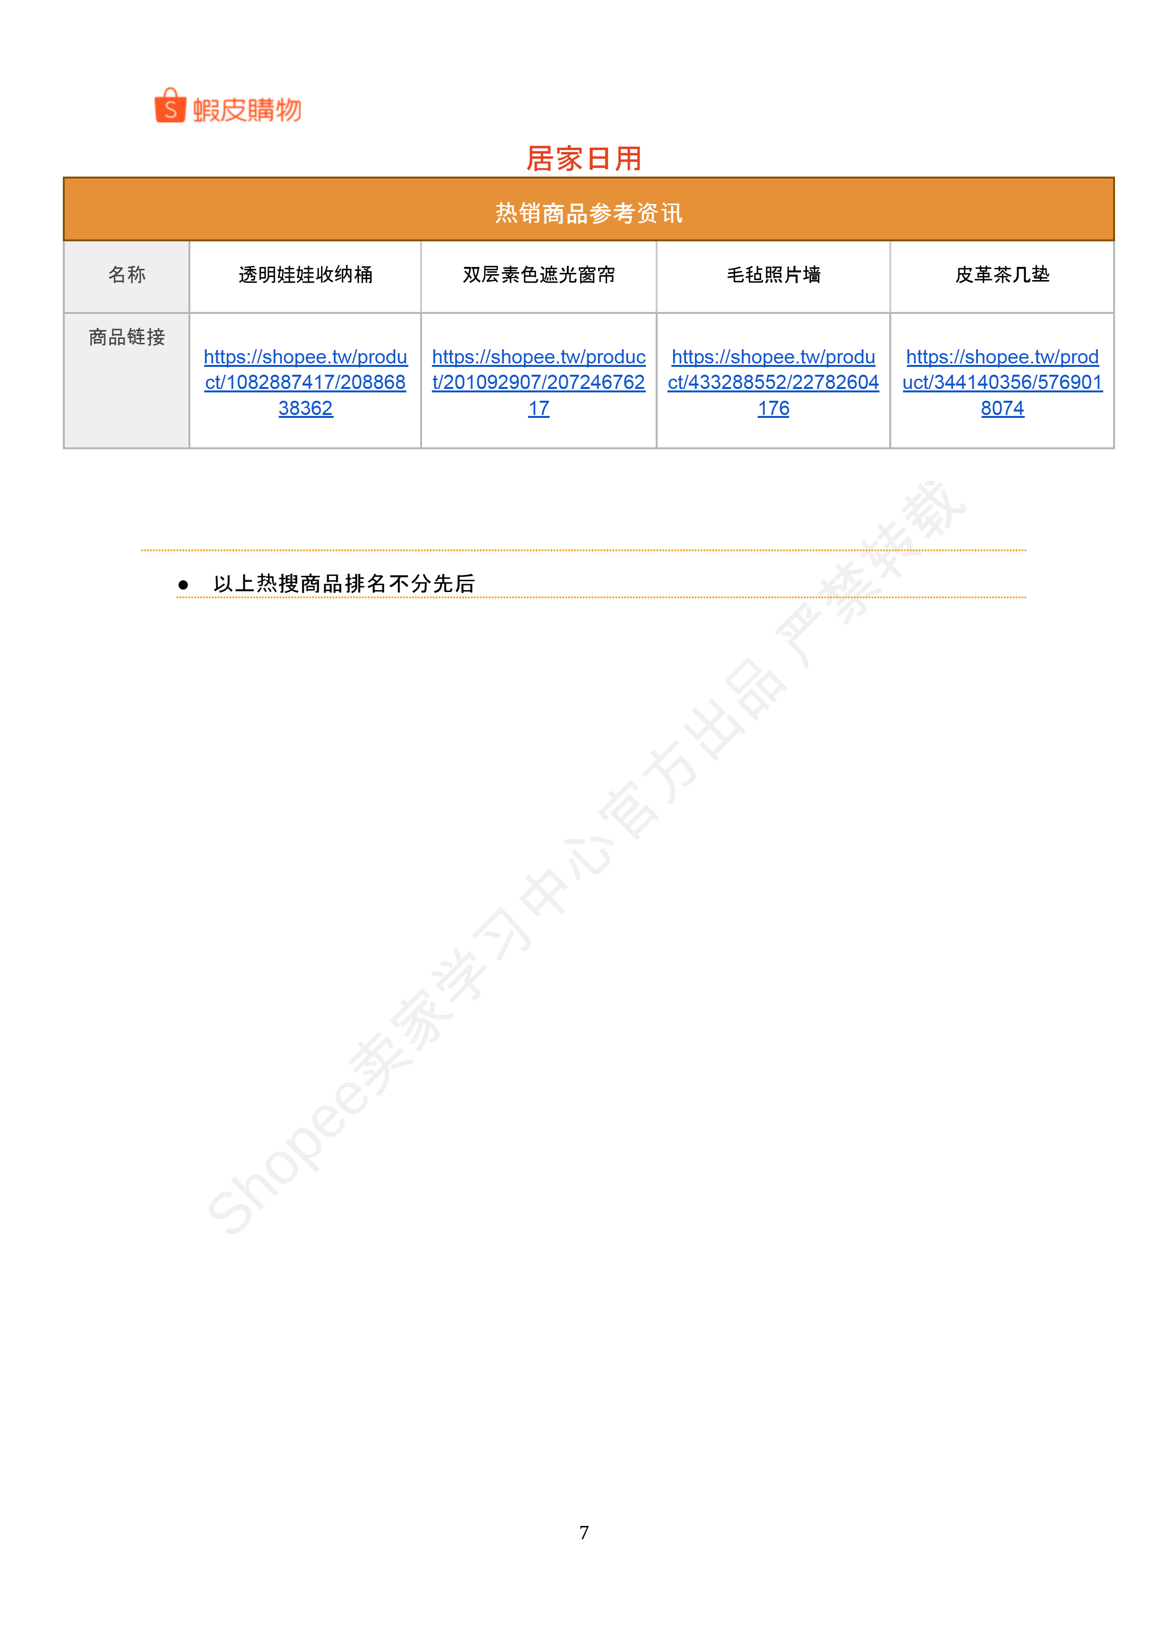Open the 皮革茶几垫 product link
The image size is (1170, 1652).
tap(1002, 382)
